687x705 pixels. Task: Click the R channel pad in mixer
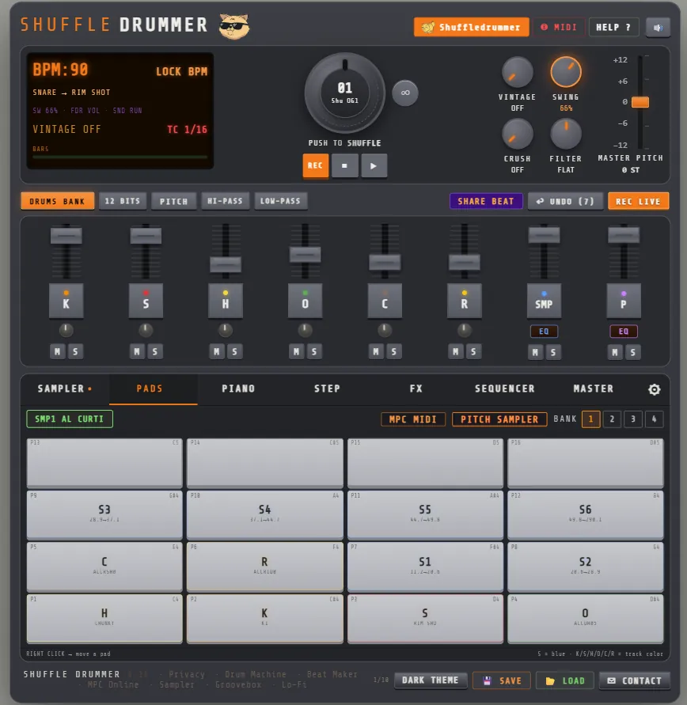coord(464,301)
